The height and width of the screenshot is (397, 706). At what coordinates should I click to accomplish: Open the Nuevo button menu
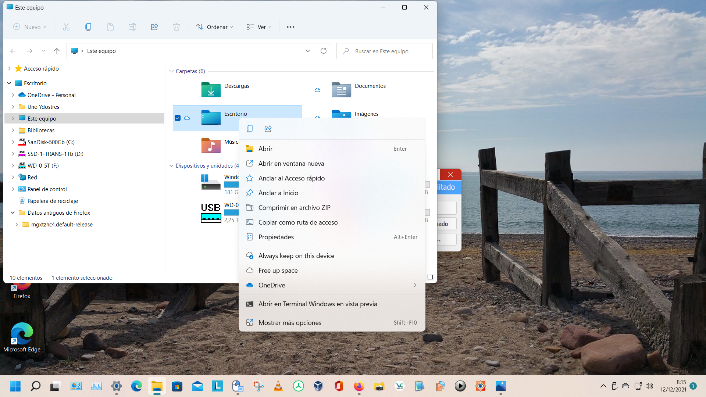(30, 27)
